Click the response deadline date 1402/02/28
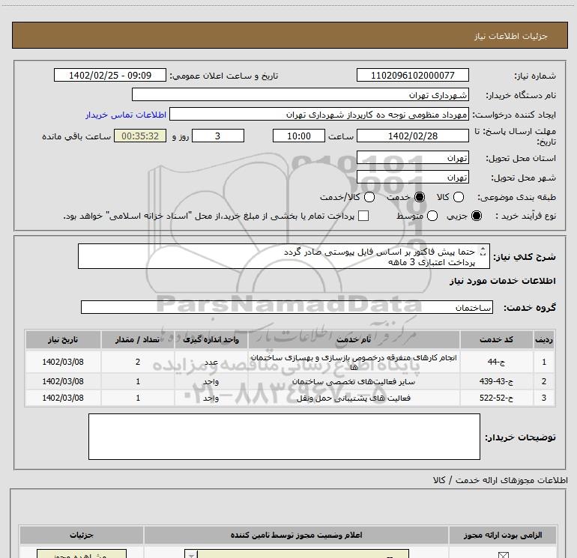This screenshot has height=558, width=577. coord(412,136)
